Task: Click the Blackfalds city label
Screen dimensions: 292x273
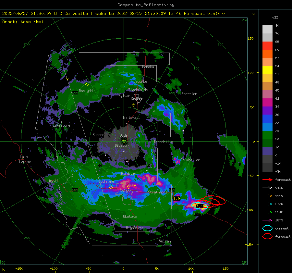Action: click(x=138, y=90)
